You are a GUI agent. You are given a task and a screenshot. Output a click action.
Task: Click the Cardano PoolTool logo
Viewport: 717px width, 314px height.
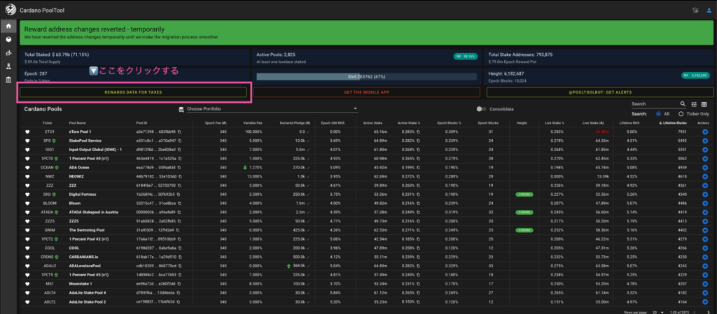pos(10,10)
